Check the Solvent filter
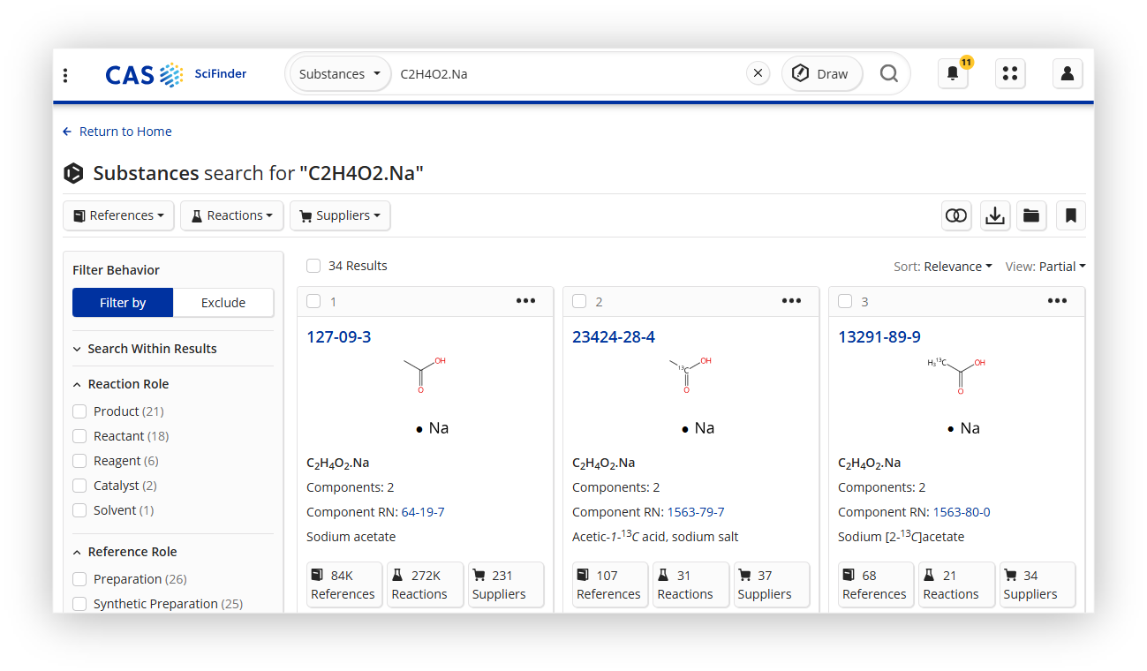 pos(79,510)
